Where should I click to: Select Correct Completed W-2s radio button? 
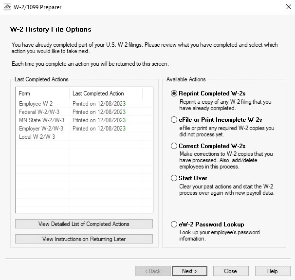pyautogui.click(x=174, y=146)
